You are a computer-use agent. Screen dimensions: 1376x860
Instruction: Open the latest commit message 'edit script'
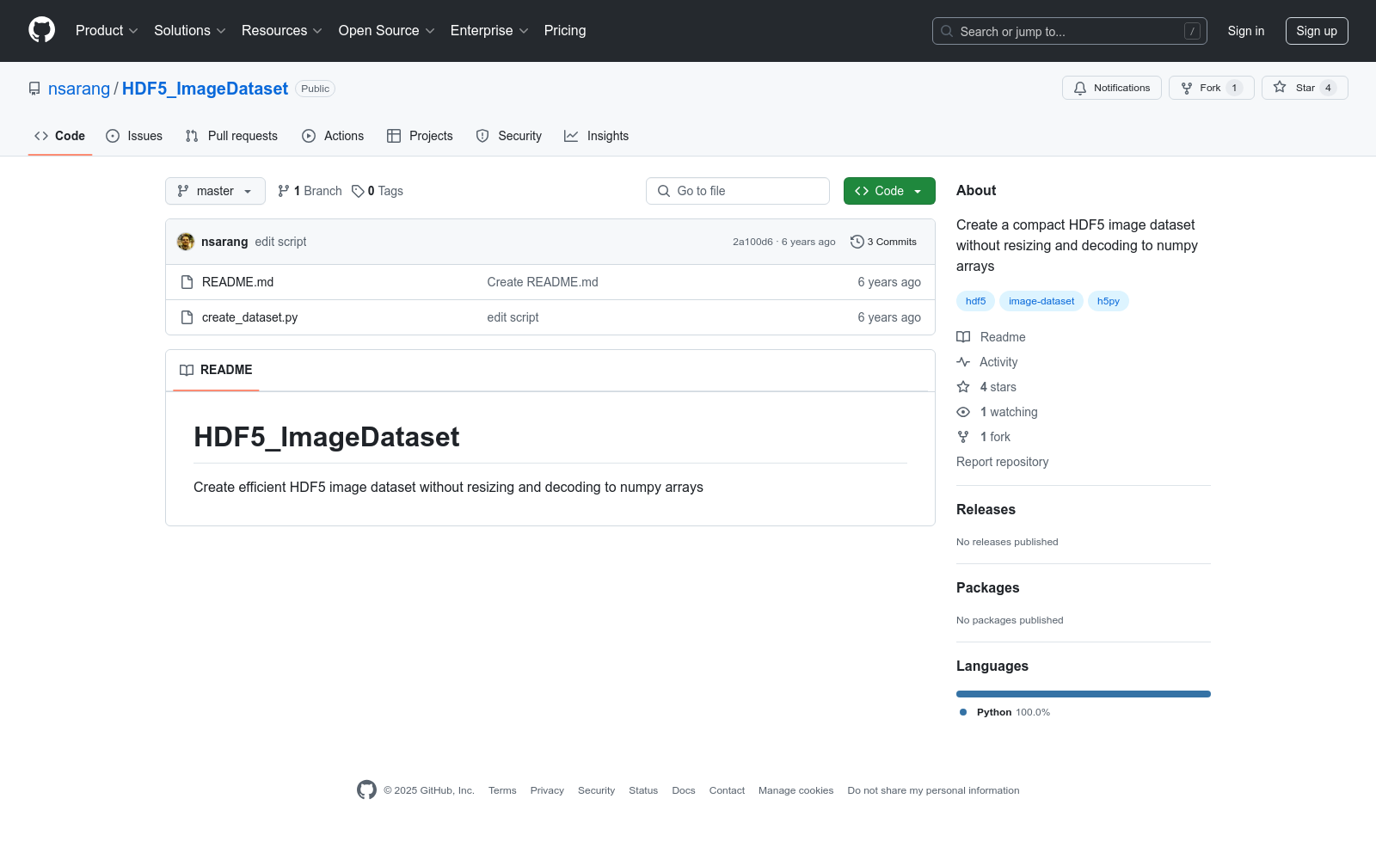click(x=280, y=242)
